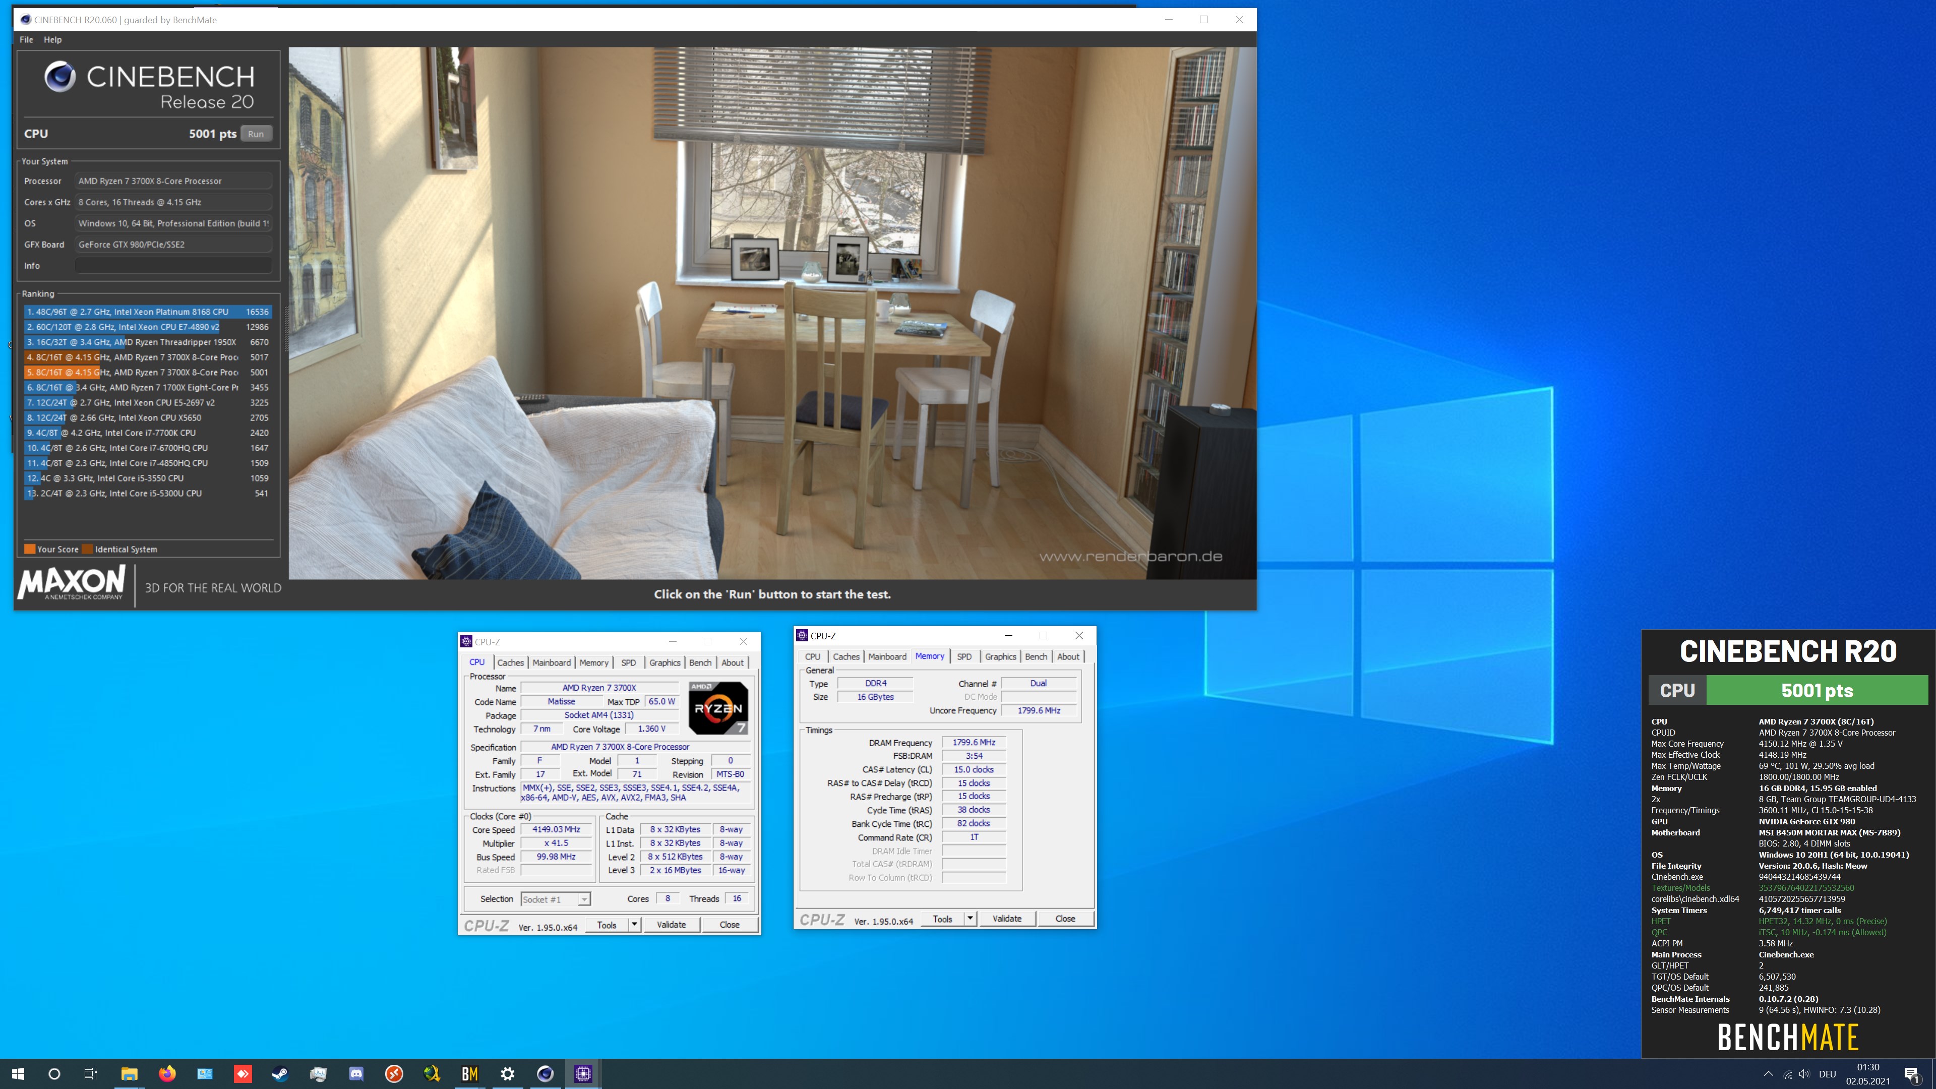Open SPD tab in left CPU-Z window
Screen dimensions: 1936x1089
point(628,662)
